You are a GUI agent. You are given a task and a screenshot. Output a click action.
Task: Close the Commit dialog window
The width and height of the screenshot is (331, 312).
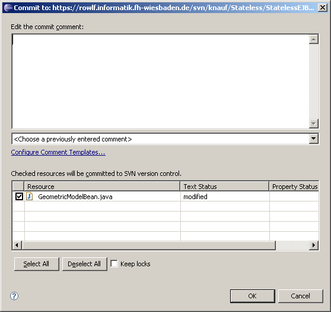[x=323, y=8]
